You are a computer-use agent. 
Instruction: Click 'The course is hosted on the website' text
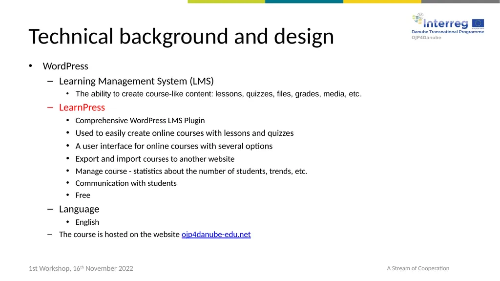pos(119,235)
